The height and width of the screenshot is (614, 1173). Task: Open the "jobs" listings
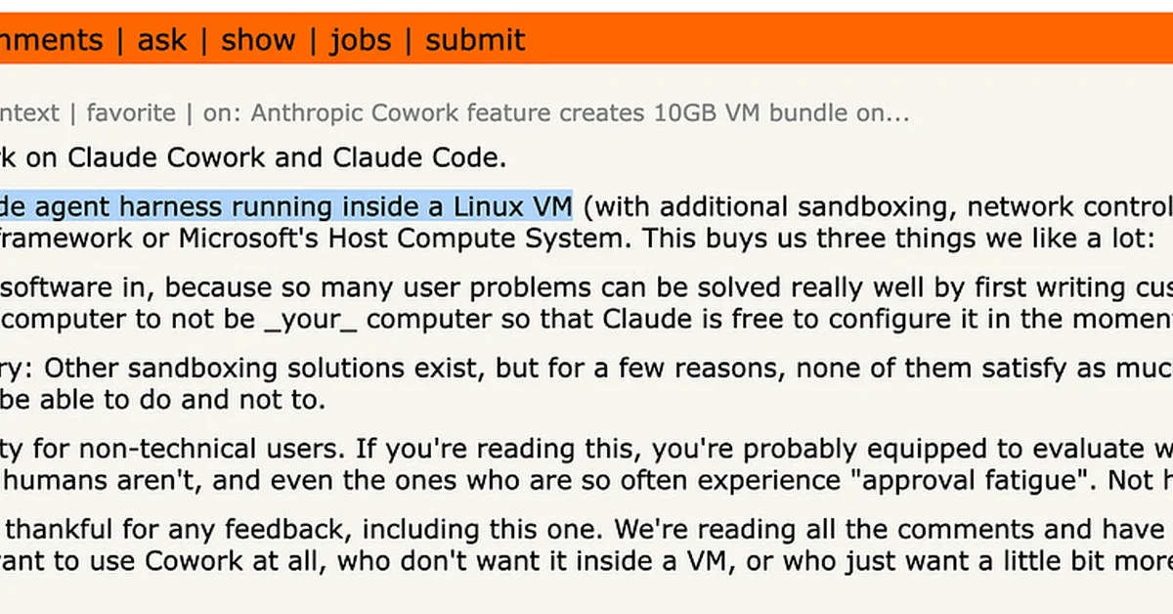tap(360, 40)
